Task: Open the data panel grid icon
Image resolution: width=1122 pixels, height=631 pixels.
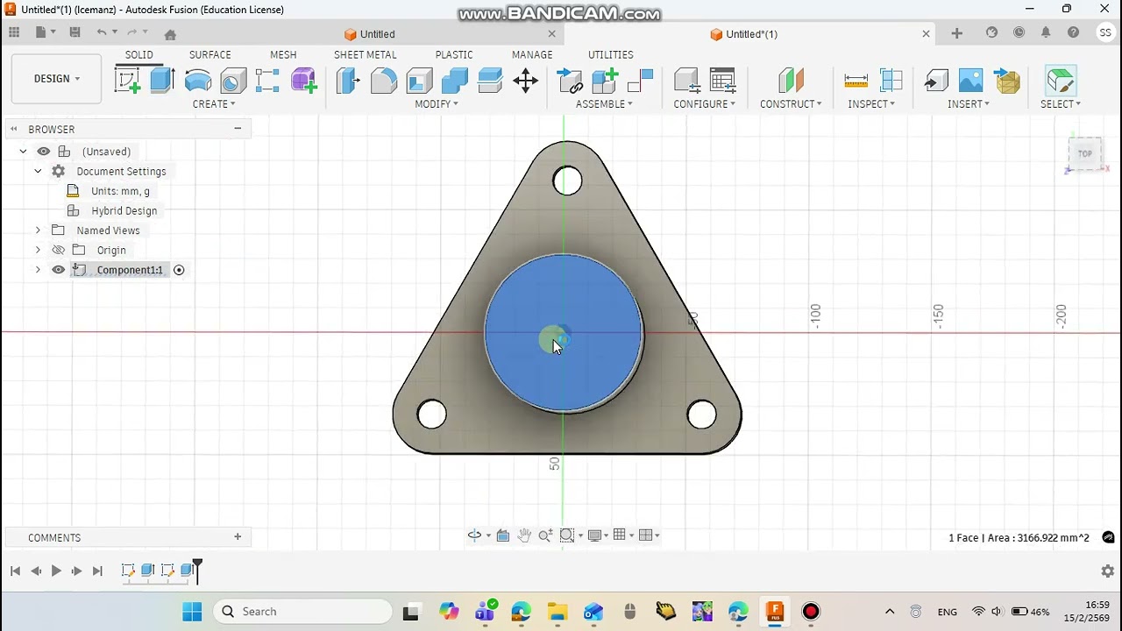Action: click(14, 32)
